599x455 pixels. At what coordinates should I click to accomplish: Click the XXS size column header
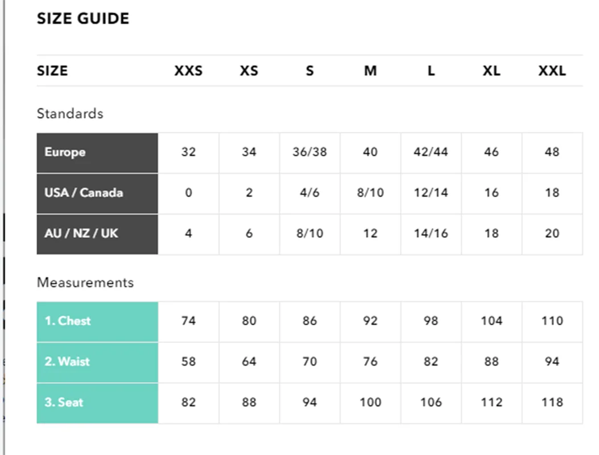click(188, 71)
